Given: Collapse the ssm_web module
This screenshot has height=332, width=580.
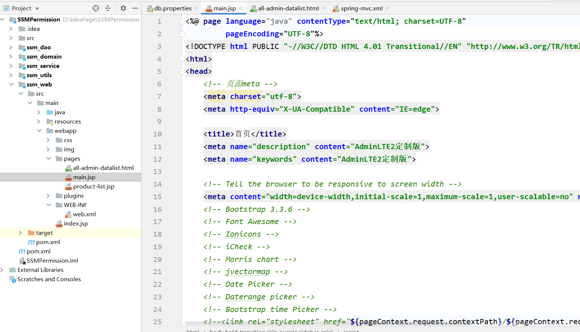Looking at the screenshot, I should pyautogui.click(x=11, y=84).
